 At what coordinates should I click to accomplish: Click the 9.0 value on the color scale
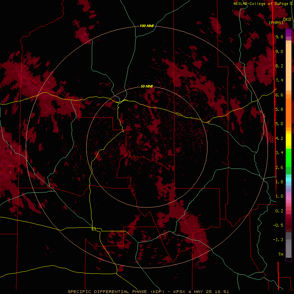(279, 51)
